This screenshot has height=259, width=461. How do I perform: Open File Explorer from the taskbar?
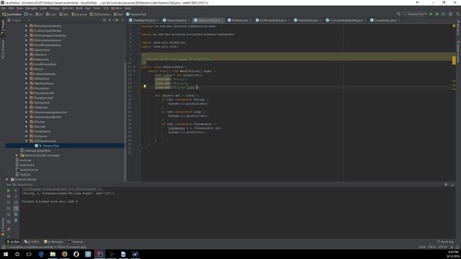[x=53, y=254]
